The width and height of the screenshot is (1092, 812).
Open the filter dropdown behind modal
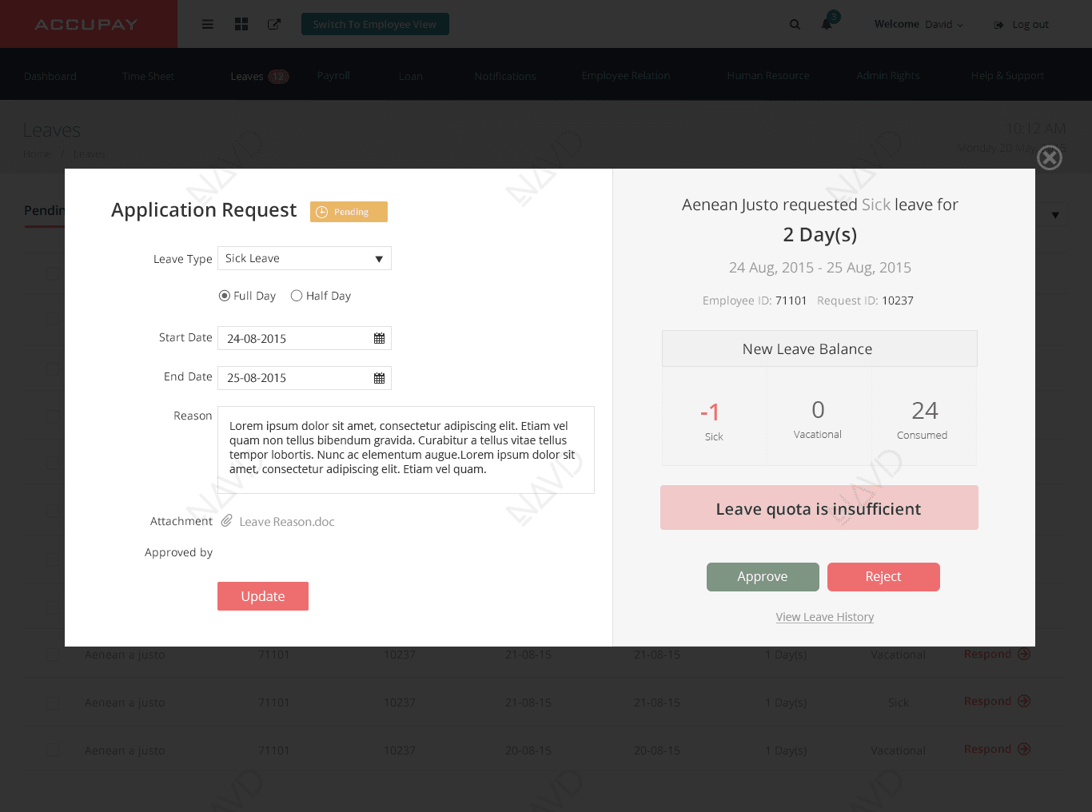point(1055,215)
